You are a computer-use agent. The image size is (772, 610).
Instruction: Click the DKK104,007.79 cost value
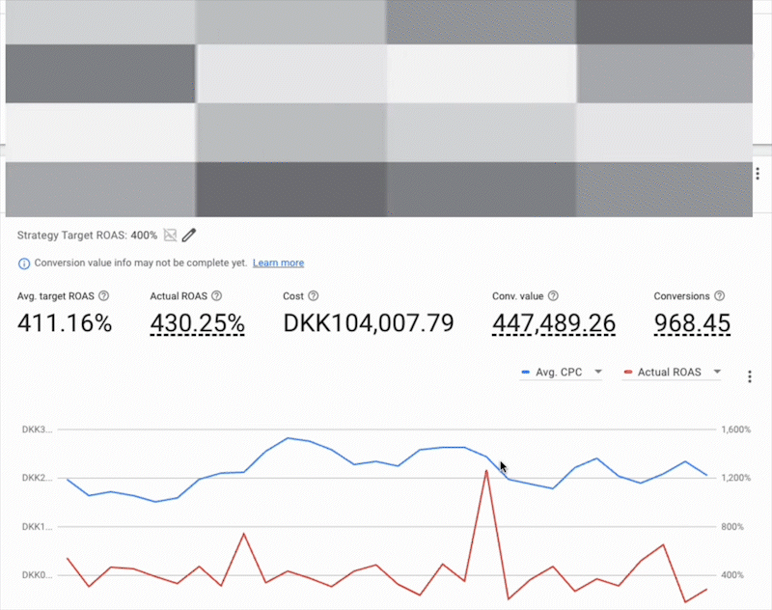pyautogui.click(x=368, y=323)
